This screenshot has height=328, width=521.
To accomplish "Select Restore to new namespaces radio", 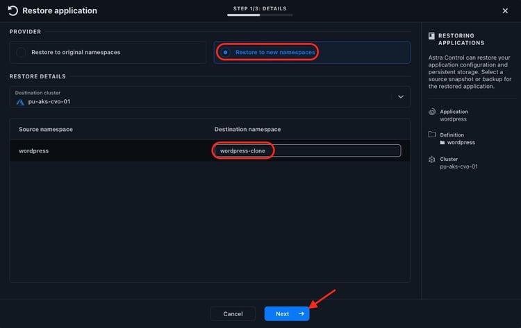I will click(226, 52).
